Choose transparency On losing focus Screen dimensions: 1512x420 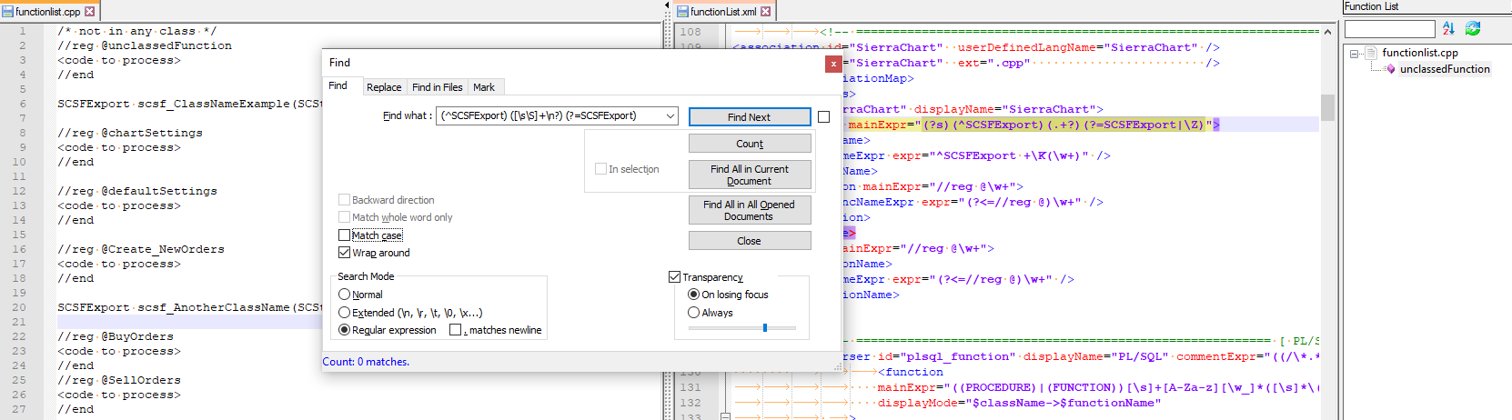point(693,295)
